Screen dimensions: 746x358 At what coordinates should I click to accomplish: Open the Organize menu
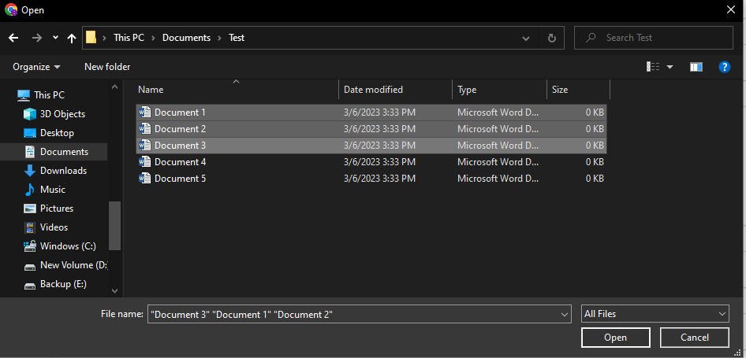(x=36, y=67)
